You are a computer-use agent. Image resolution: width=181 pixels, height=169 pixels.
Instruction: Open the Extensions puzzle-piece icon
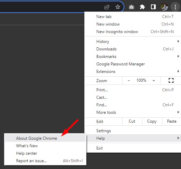click(x=142, y=7)
